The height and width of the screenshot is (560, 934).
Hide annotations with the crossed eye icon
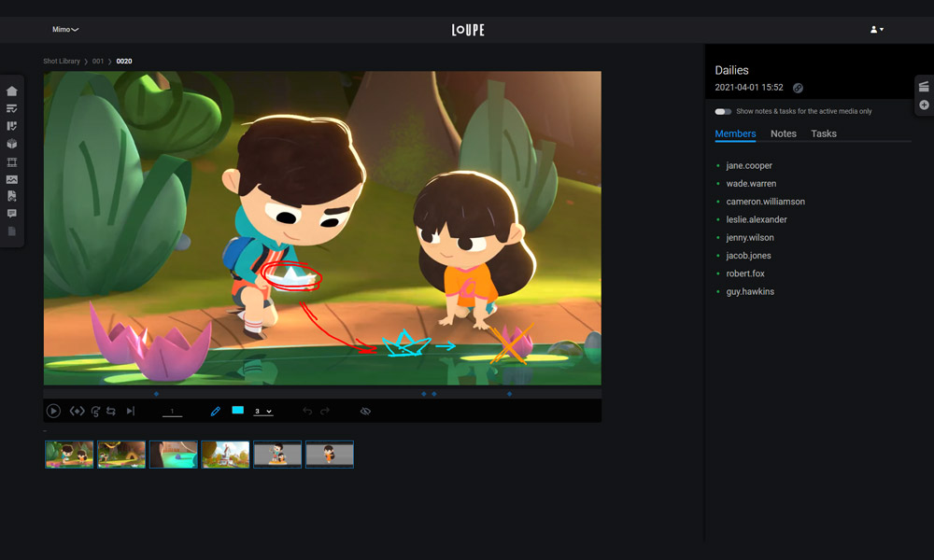[365, 411]
